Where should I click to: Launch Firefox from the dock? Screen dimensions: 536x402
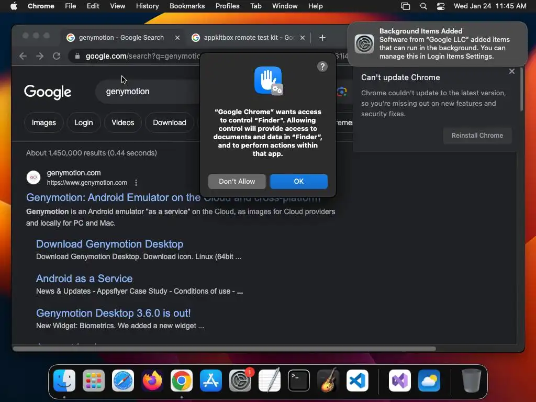tap(152, 381)
